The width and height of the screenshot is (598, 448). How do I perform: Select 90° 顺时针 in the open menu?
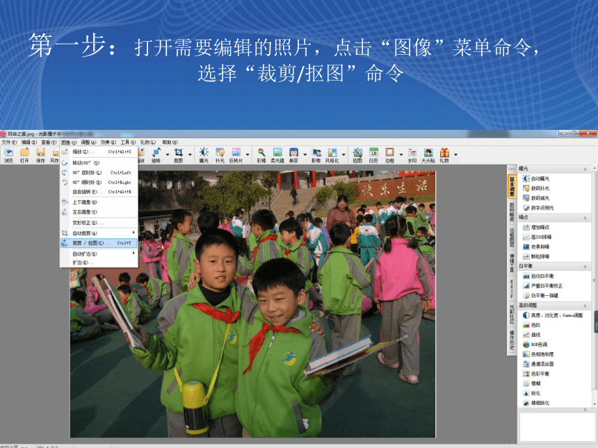tap(99, 183)
